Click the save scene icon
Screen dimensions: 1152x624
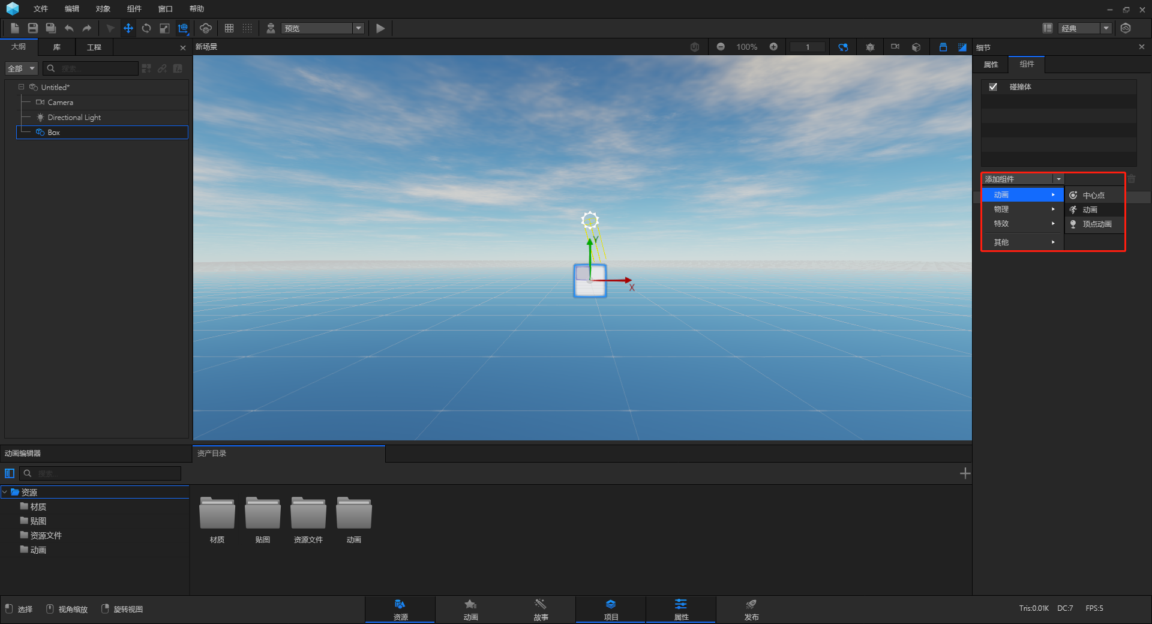coord(33,28)
